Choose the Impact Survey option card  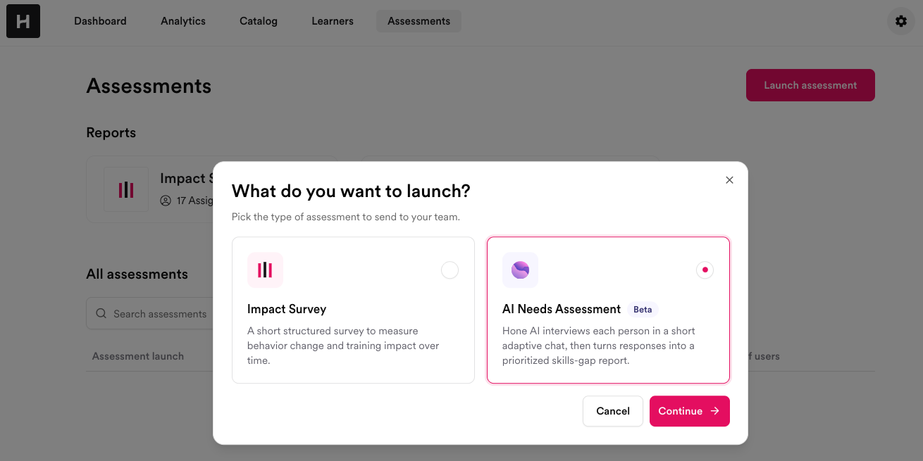point(353,310)
